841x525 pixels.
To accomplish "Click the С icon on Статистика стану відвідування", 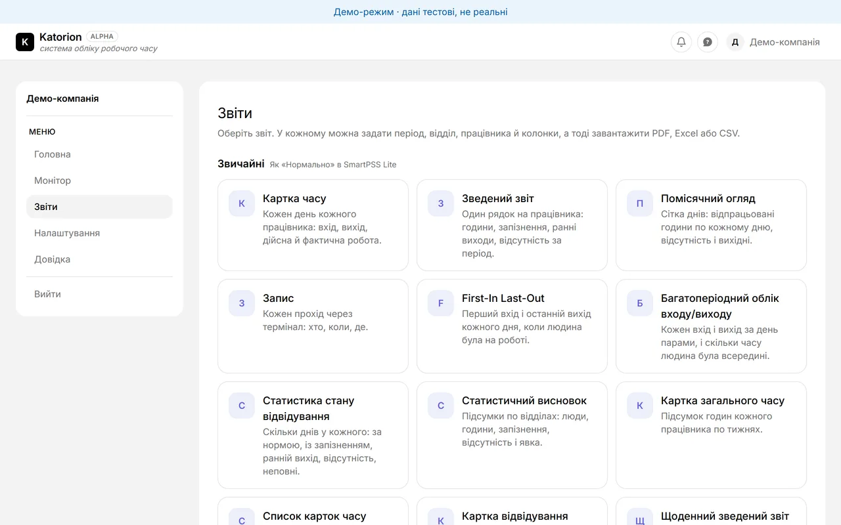I will click(x=242, y=406).
